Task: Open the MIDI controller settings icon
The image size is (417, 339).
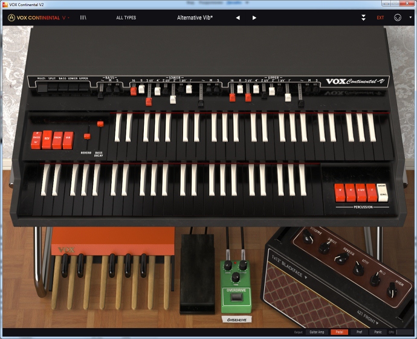Action: coord(398,18)
